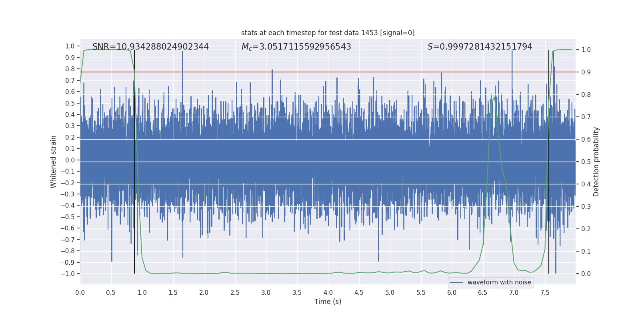Click the left axis tick label −1.0
The image size is (640, 320).
point(68,274)
